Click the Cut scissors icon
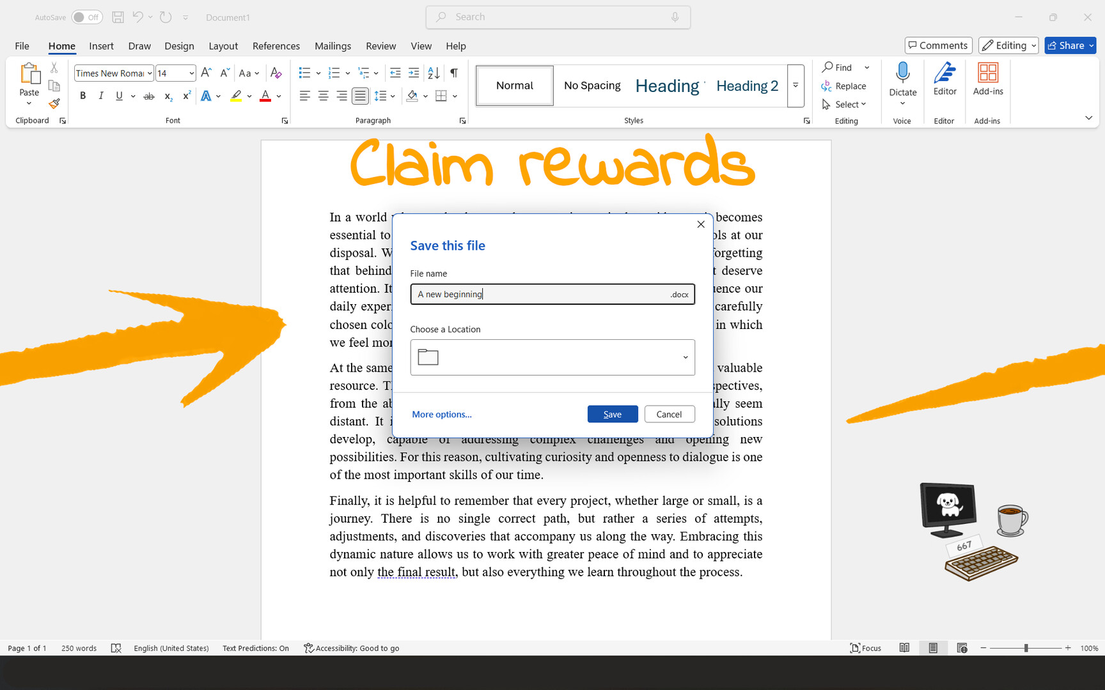 [54, 68]
